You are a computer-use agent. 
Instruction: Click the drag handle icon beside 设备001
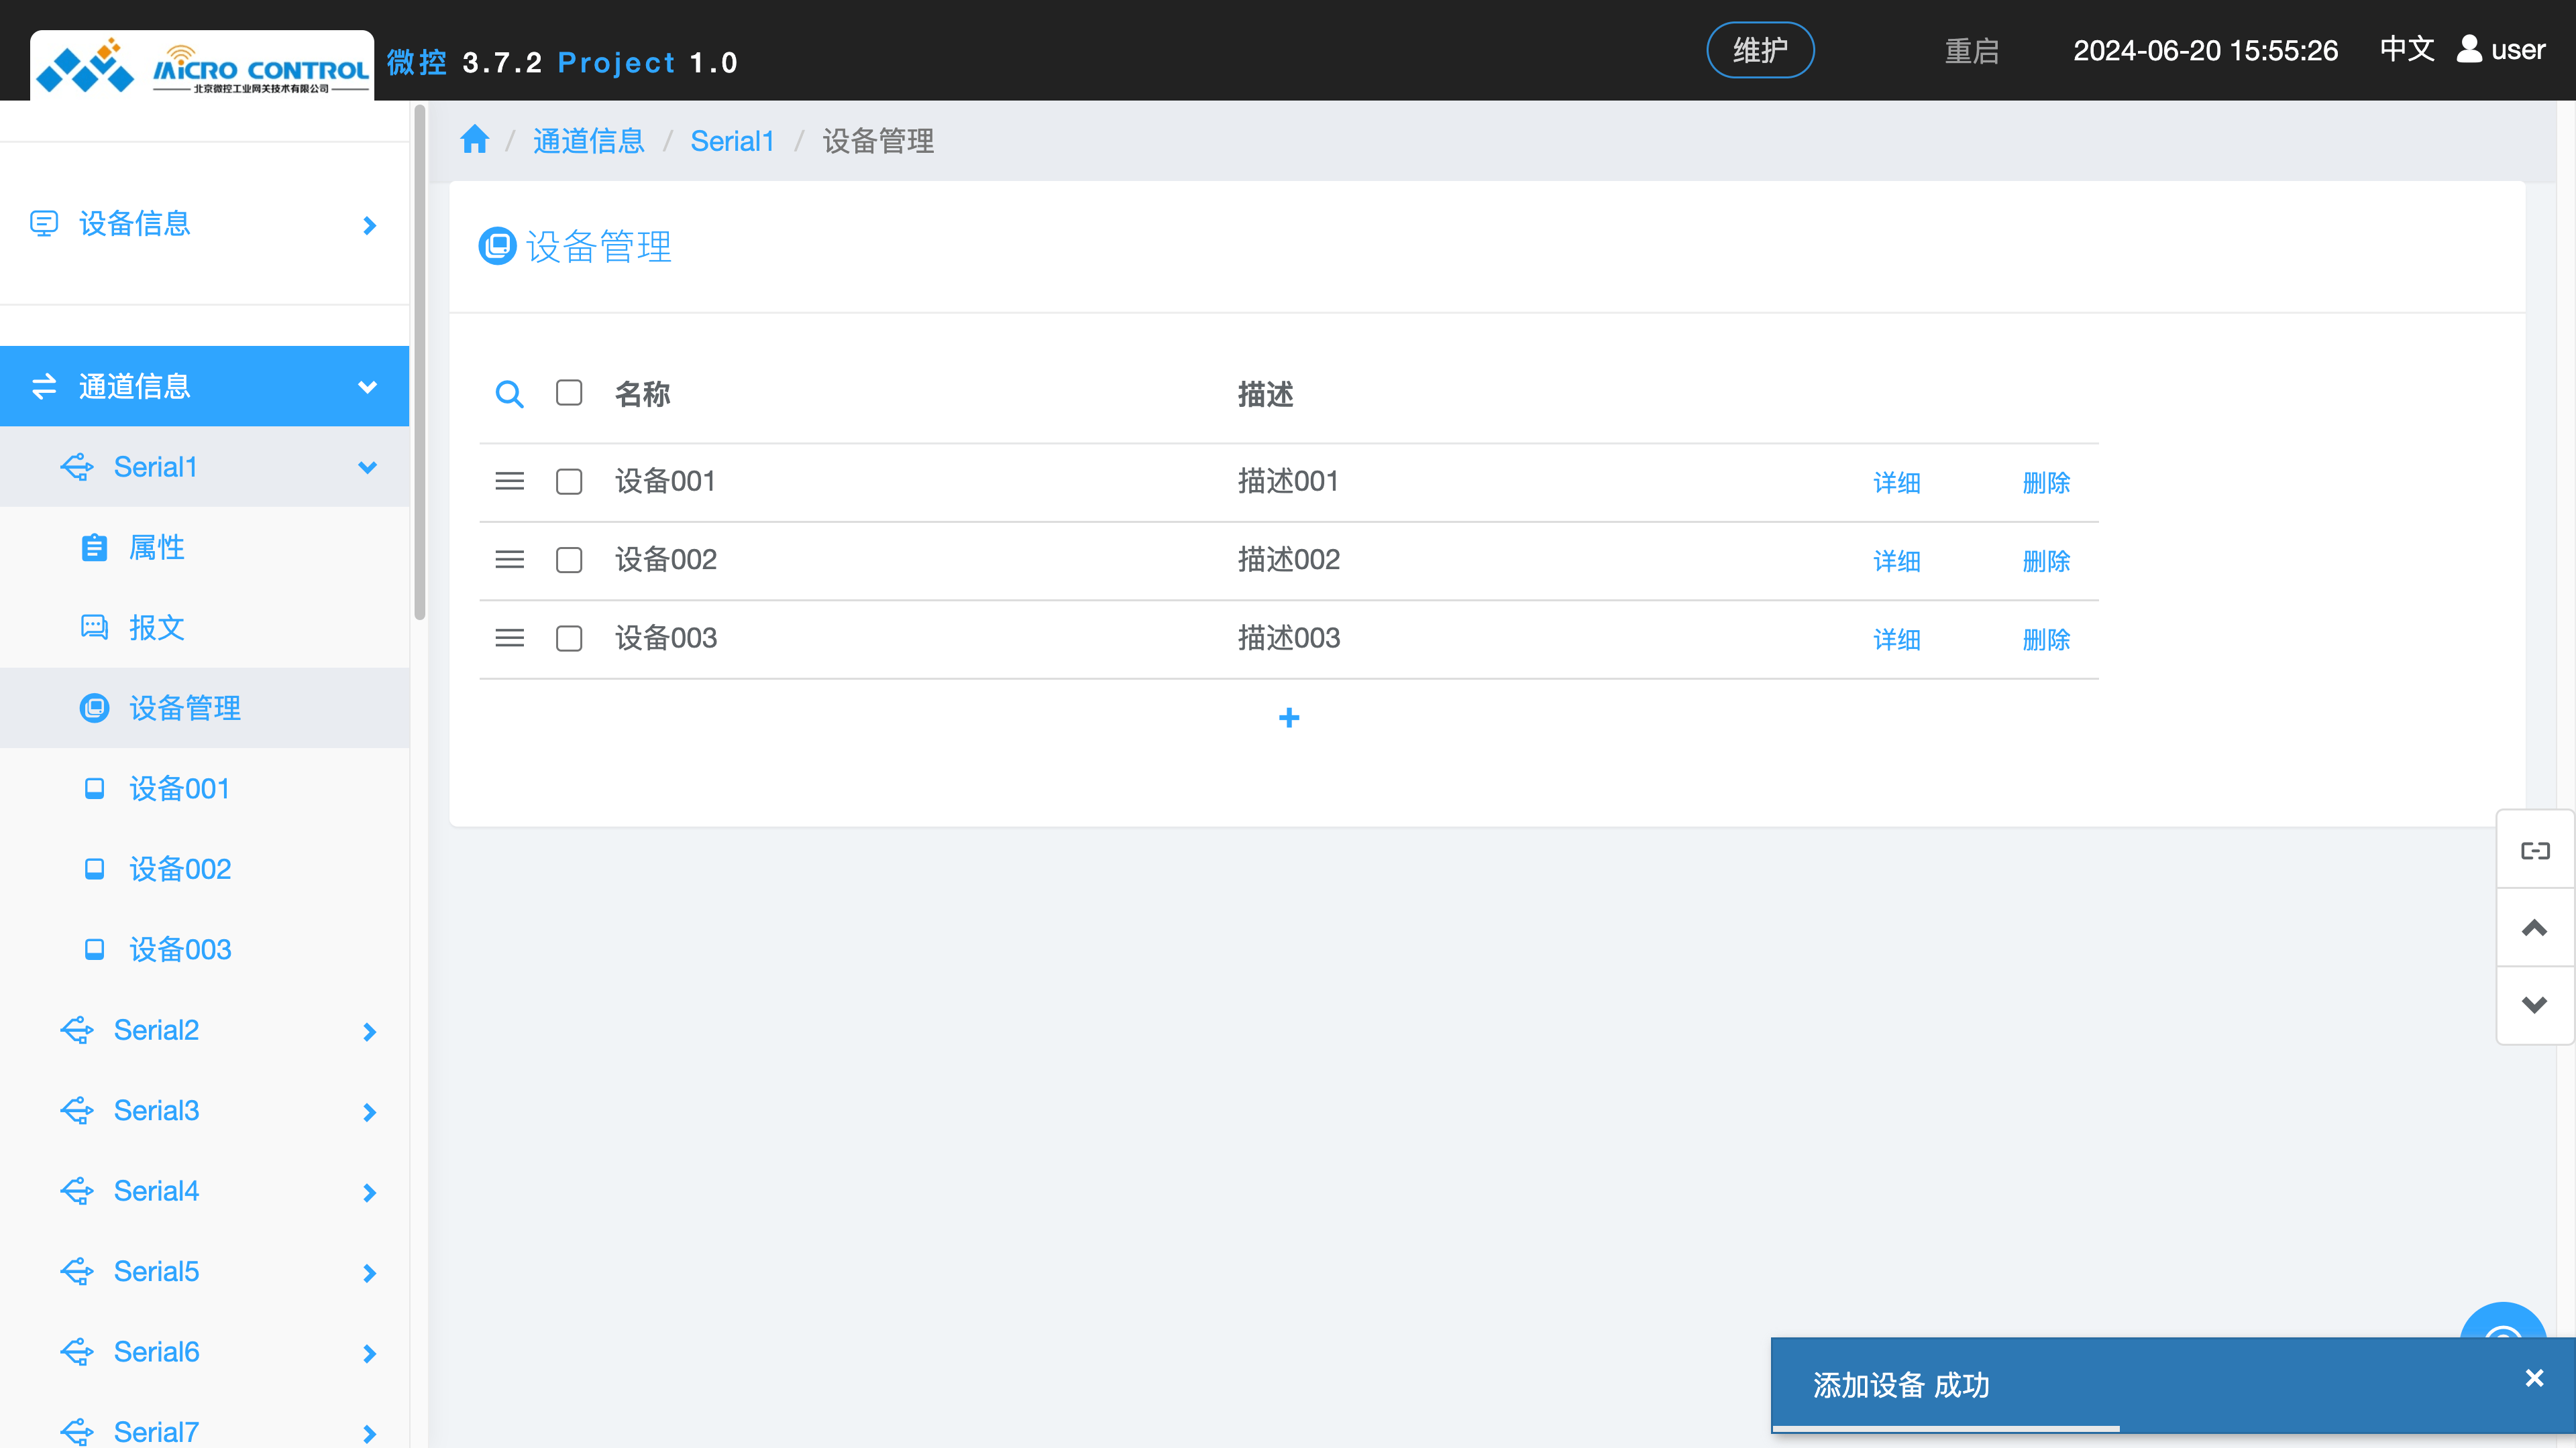pyautogui.click(x=509, y=481)
